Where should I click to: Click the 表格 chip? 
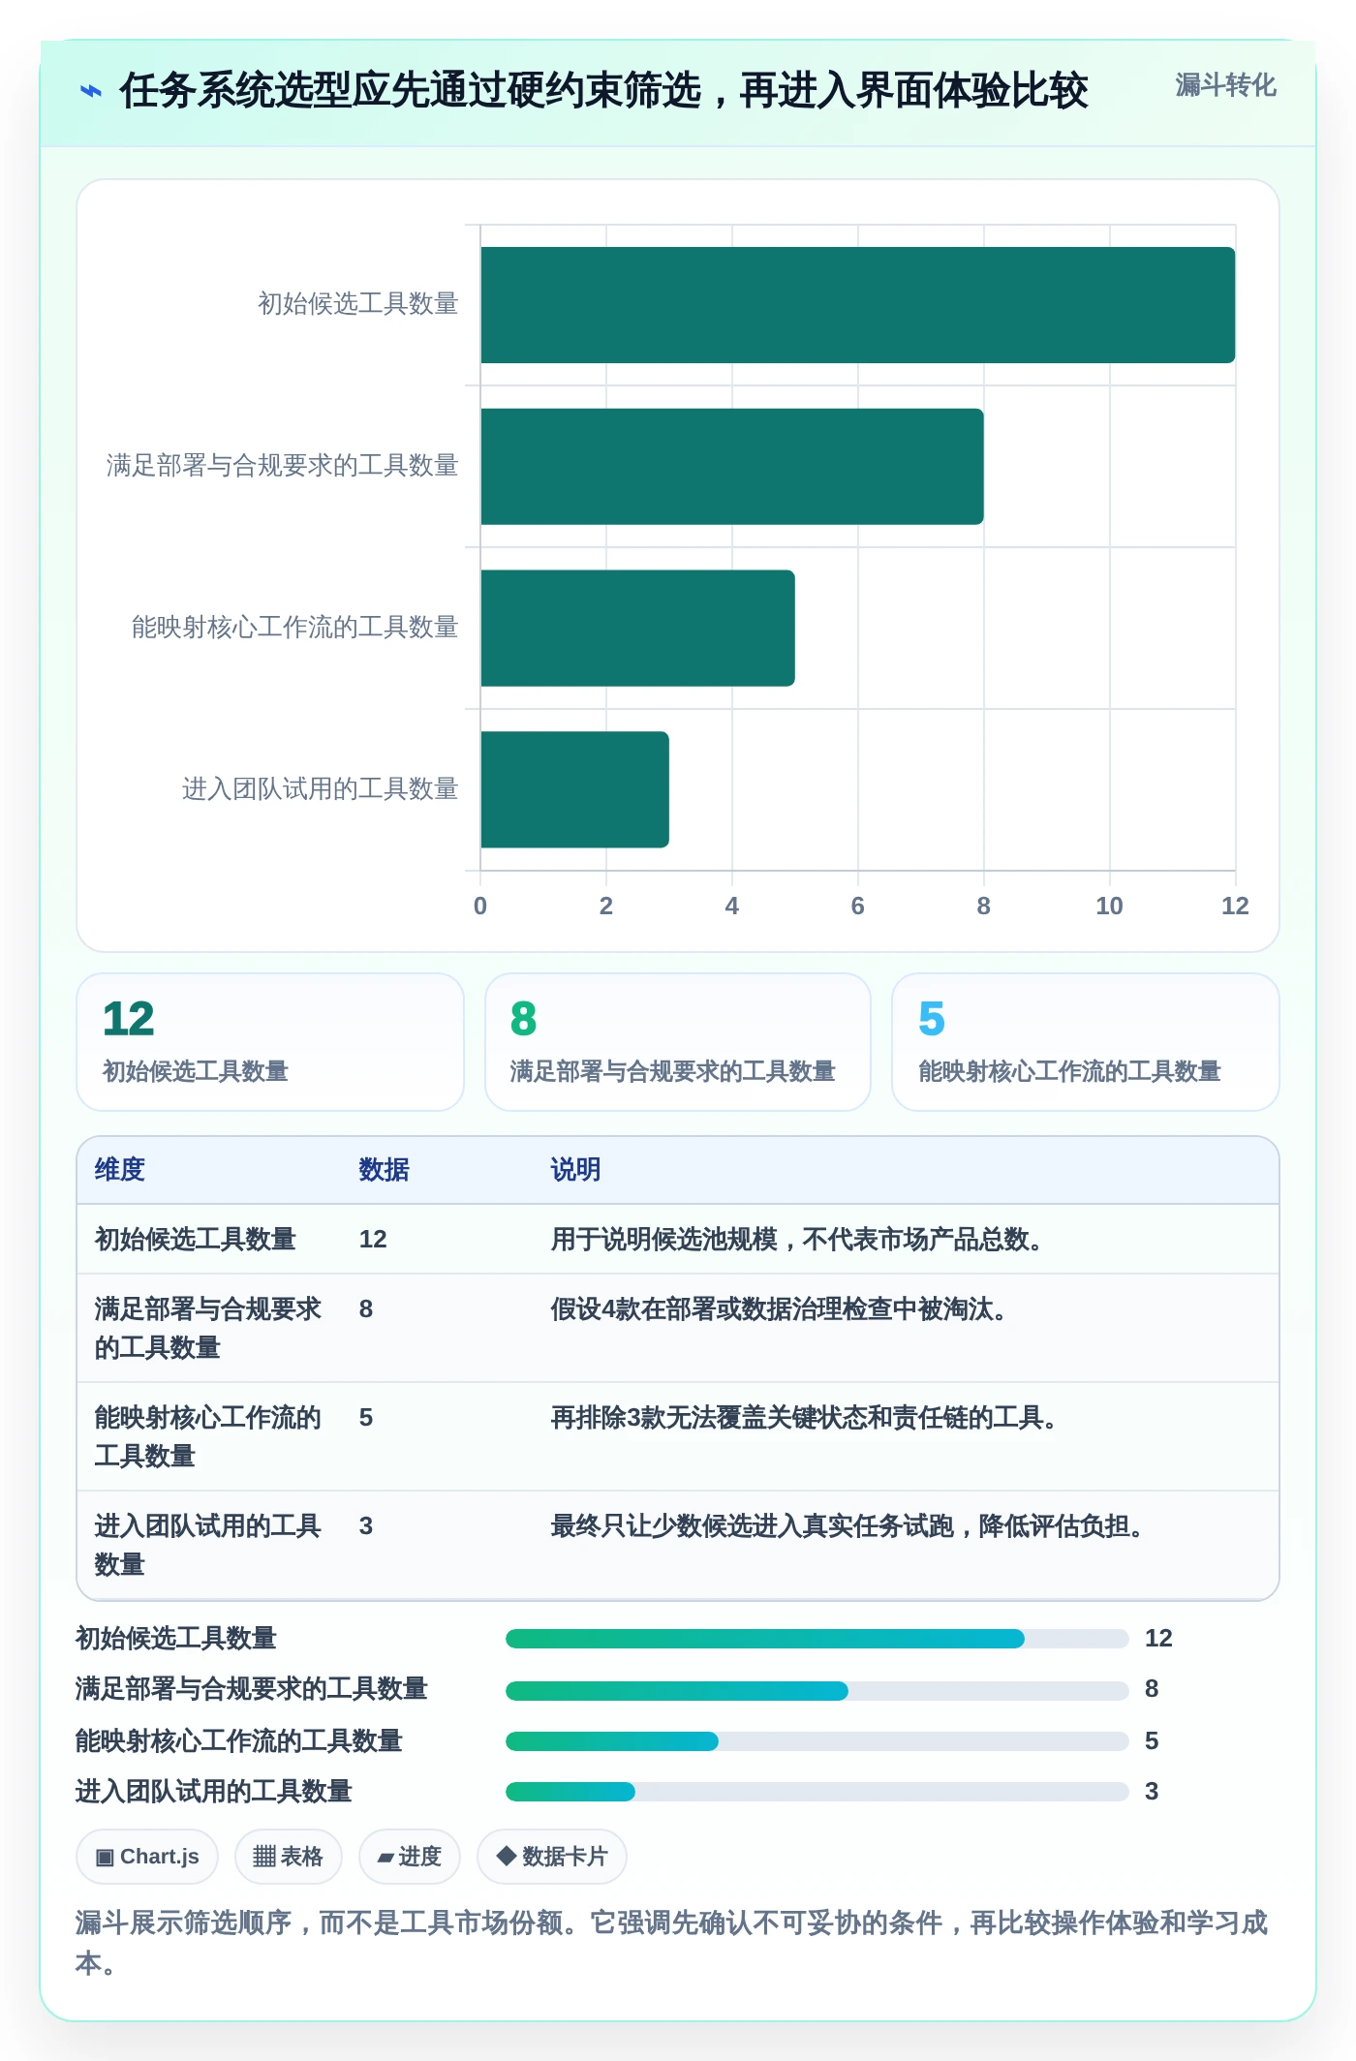[288, 1857]
